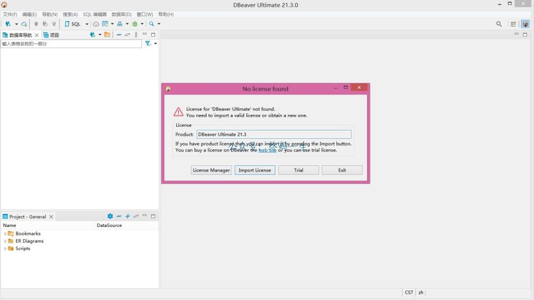534x300 pixels.
Task: Click the Product field showing DBeaver Ultimate 21.3
Action: (274, 134)
